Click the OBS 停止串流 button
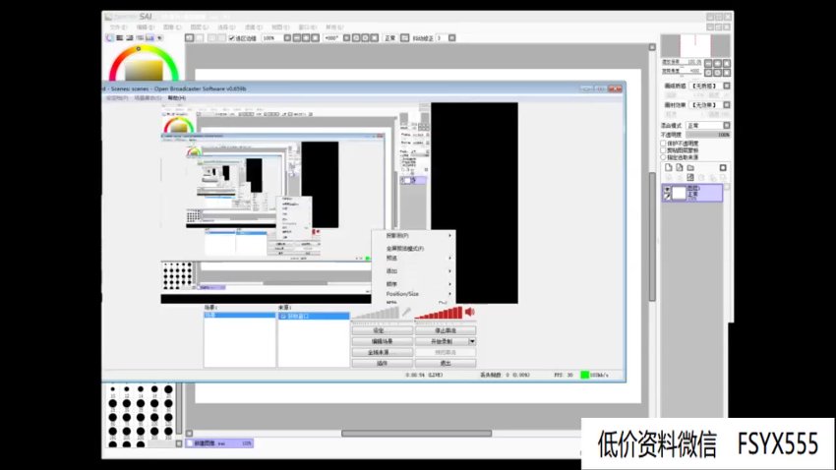Viewport: 836px width, 470px height. [446, 330]
